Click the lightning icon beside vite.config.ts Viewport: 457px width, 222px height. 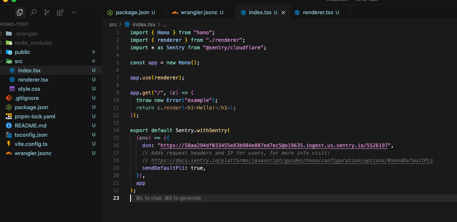click(x=9, y=144)
